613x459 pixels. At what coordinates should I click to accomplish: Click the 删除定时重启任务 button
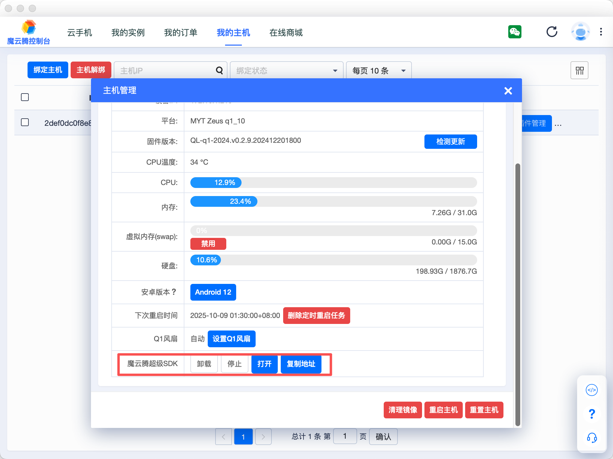(x=316, y=315)
